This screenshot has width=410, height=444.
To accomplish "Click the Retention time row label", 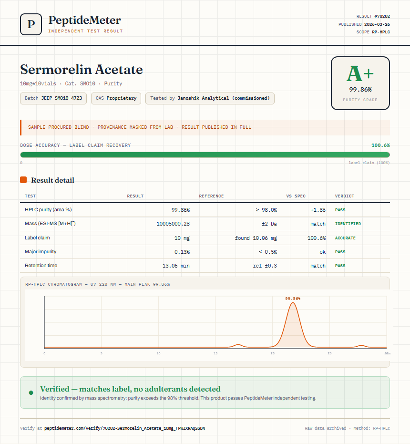I will pyautogui.click(x=41, y=265).
